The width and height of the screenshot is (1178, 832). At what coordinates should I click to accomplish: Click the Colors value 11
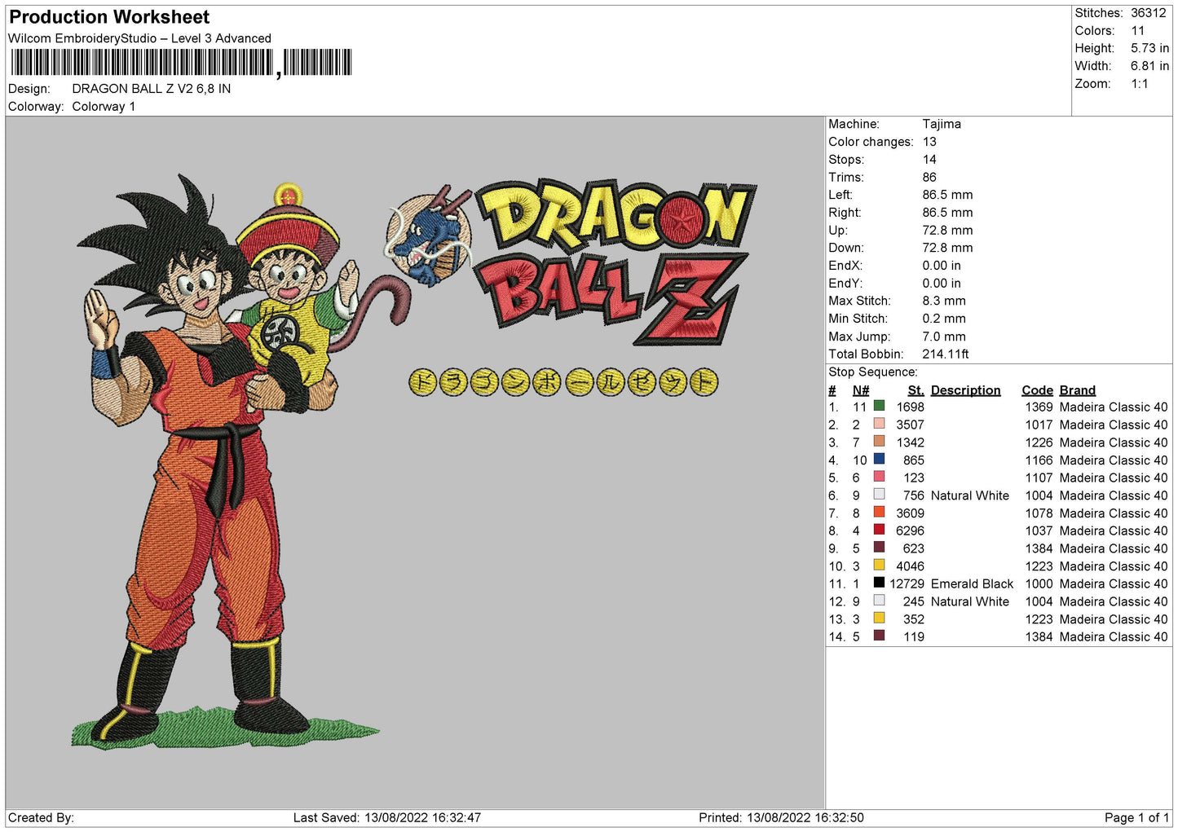tap(1137, 31)
